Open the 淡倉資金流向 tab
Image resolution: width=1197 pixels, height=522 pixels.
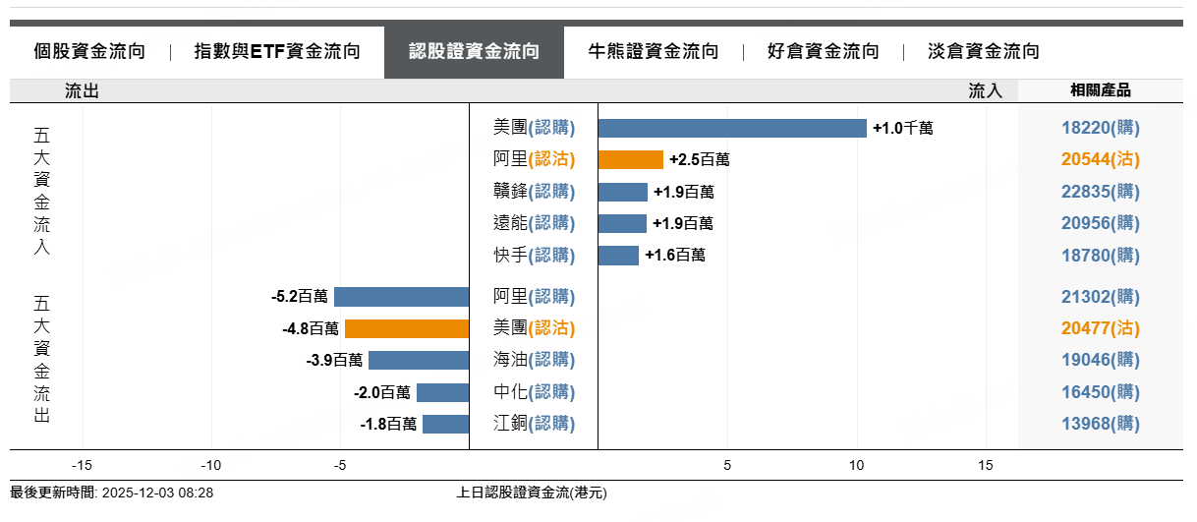(984, 52)
